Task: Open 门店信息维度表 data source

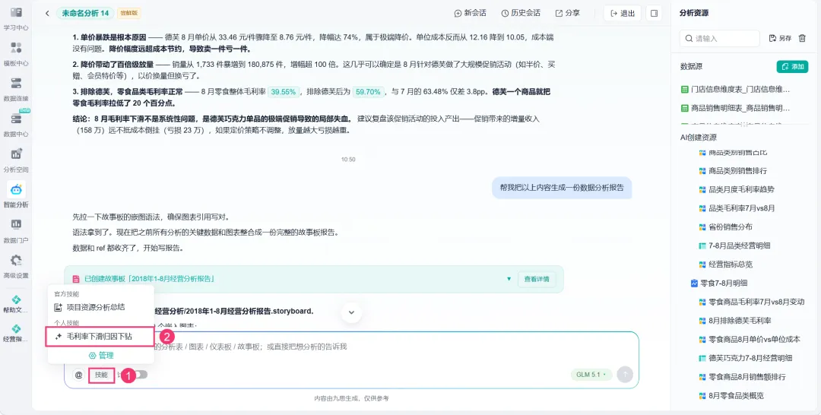Action: click(735, 90)
